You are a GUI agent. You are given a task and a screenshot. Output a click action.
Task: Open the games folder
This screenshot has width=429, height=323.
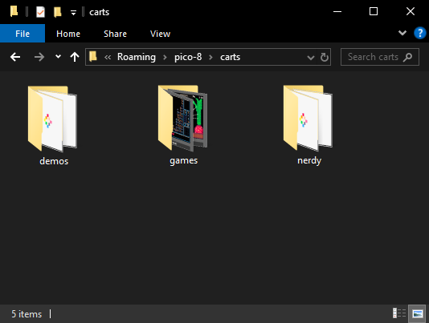coord(183,124)
